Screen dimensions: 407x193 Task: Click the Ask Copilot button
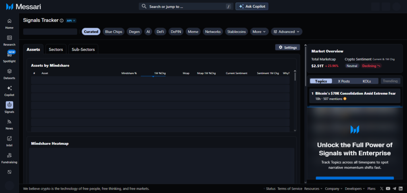[252, 6]
